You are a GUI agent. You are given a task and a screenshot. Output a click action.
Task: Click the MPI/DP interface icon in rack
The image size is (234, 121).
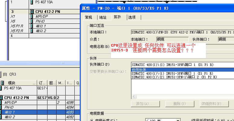coord(32,16)
